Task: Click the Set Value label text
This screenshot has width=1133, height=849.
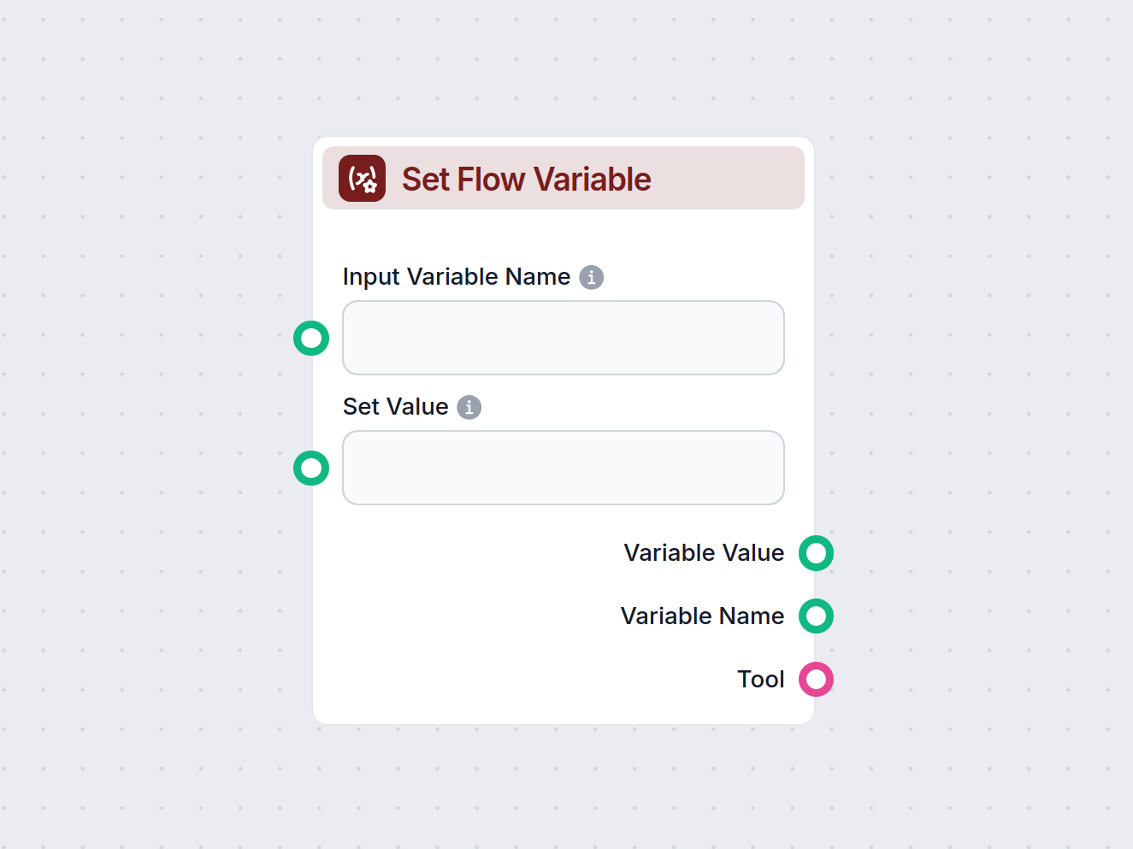Action: pyautogui.click(x=396, y=407)
